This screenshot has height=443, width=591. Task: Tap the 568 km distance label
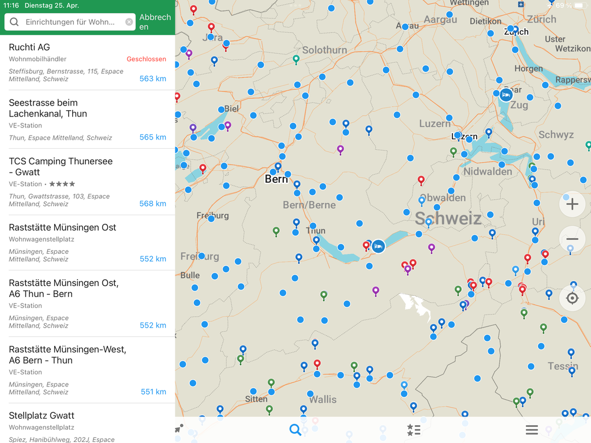click(152, 204)
